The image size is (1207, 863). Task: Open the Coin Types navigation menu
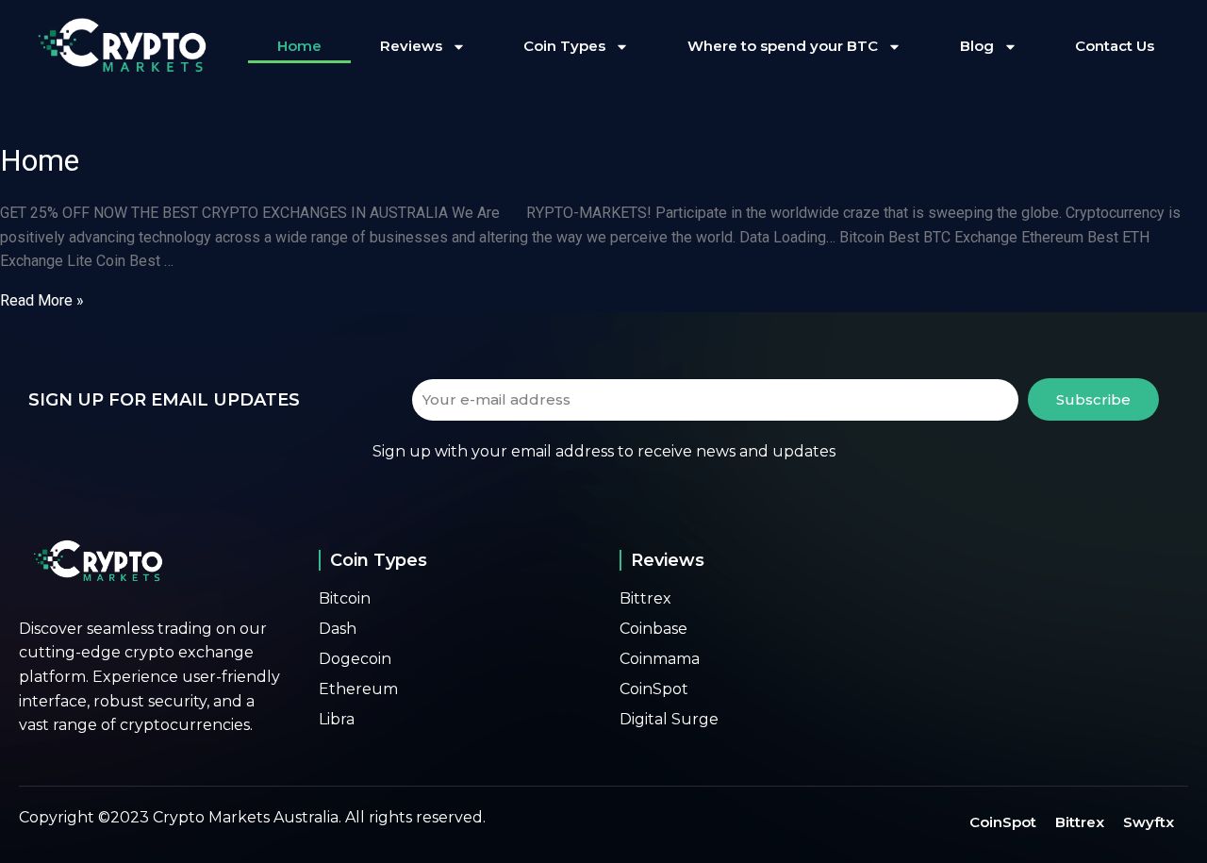(x=565, y=46)
